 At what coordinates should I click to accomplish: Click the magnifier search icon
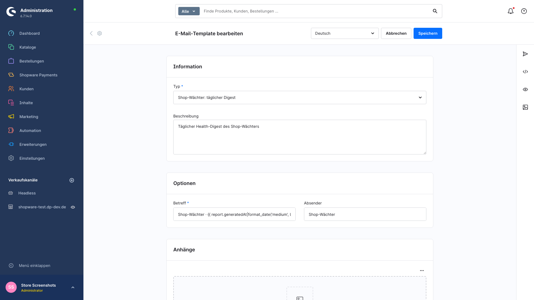(435, 11)
